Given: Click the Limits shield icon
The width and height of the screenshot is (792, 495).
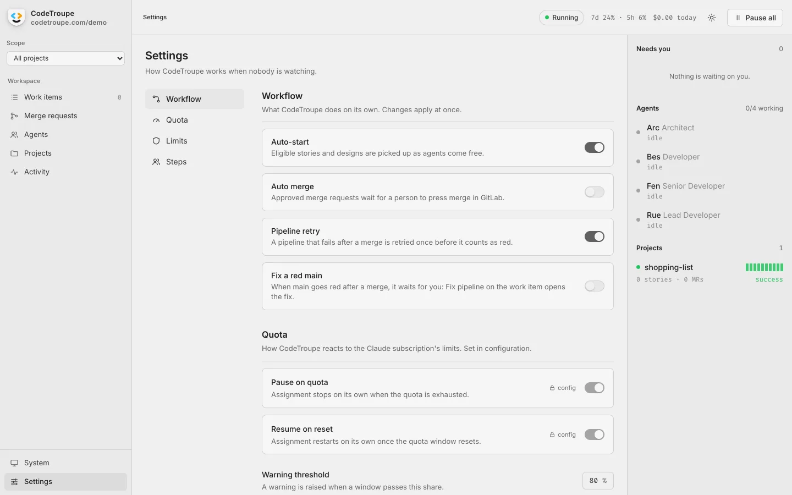Looking at the screenshot, I should click(156, 141).
